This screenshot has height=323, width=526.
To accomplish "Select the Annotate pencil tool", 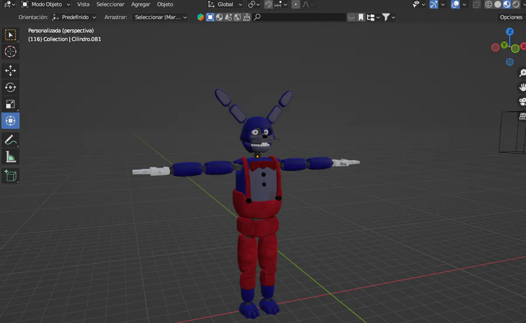I will [x=11, y=140].
